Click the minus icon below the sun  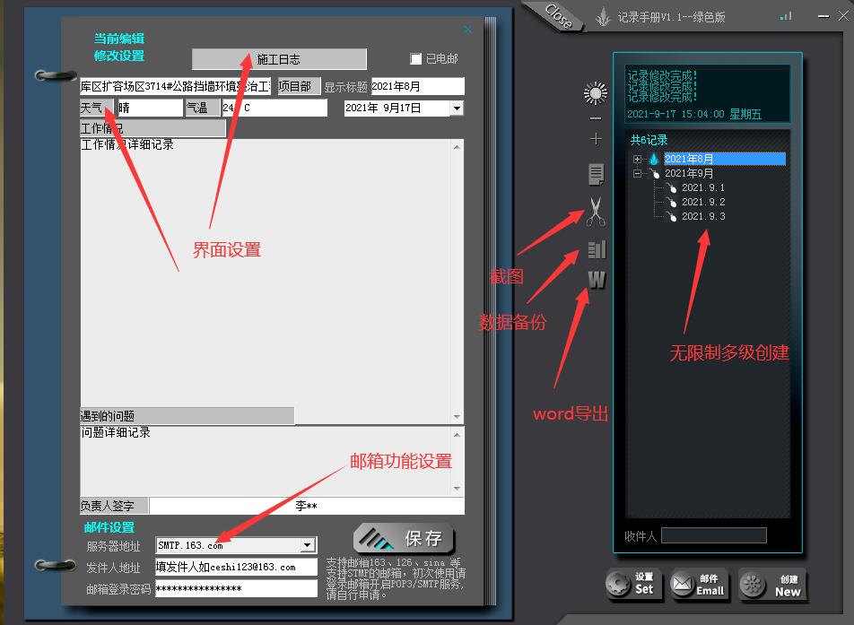(596, 118)
